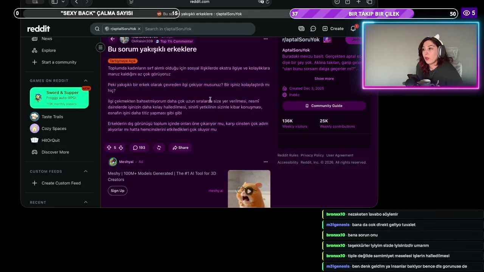Screen dimensions: 484x272
Task: Click the meshy.ai link
Action: pyautogui.click(x=216, y=191)
